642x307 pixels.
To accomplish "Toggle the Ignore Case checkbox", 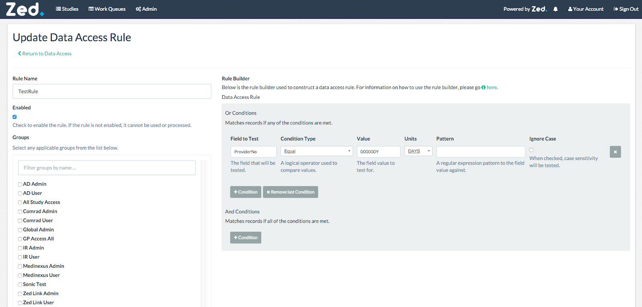I will click(x=531, y=150).
